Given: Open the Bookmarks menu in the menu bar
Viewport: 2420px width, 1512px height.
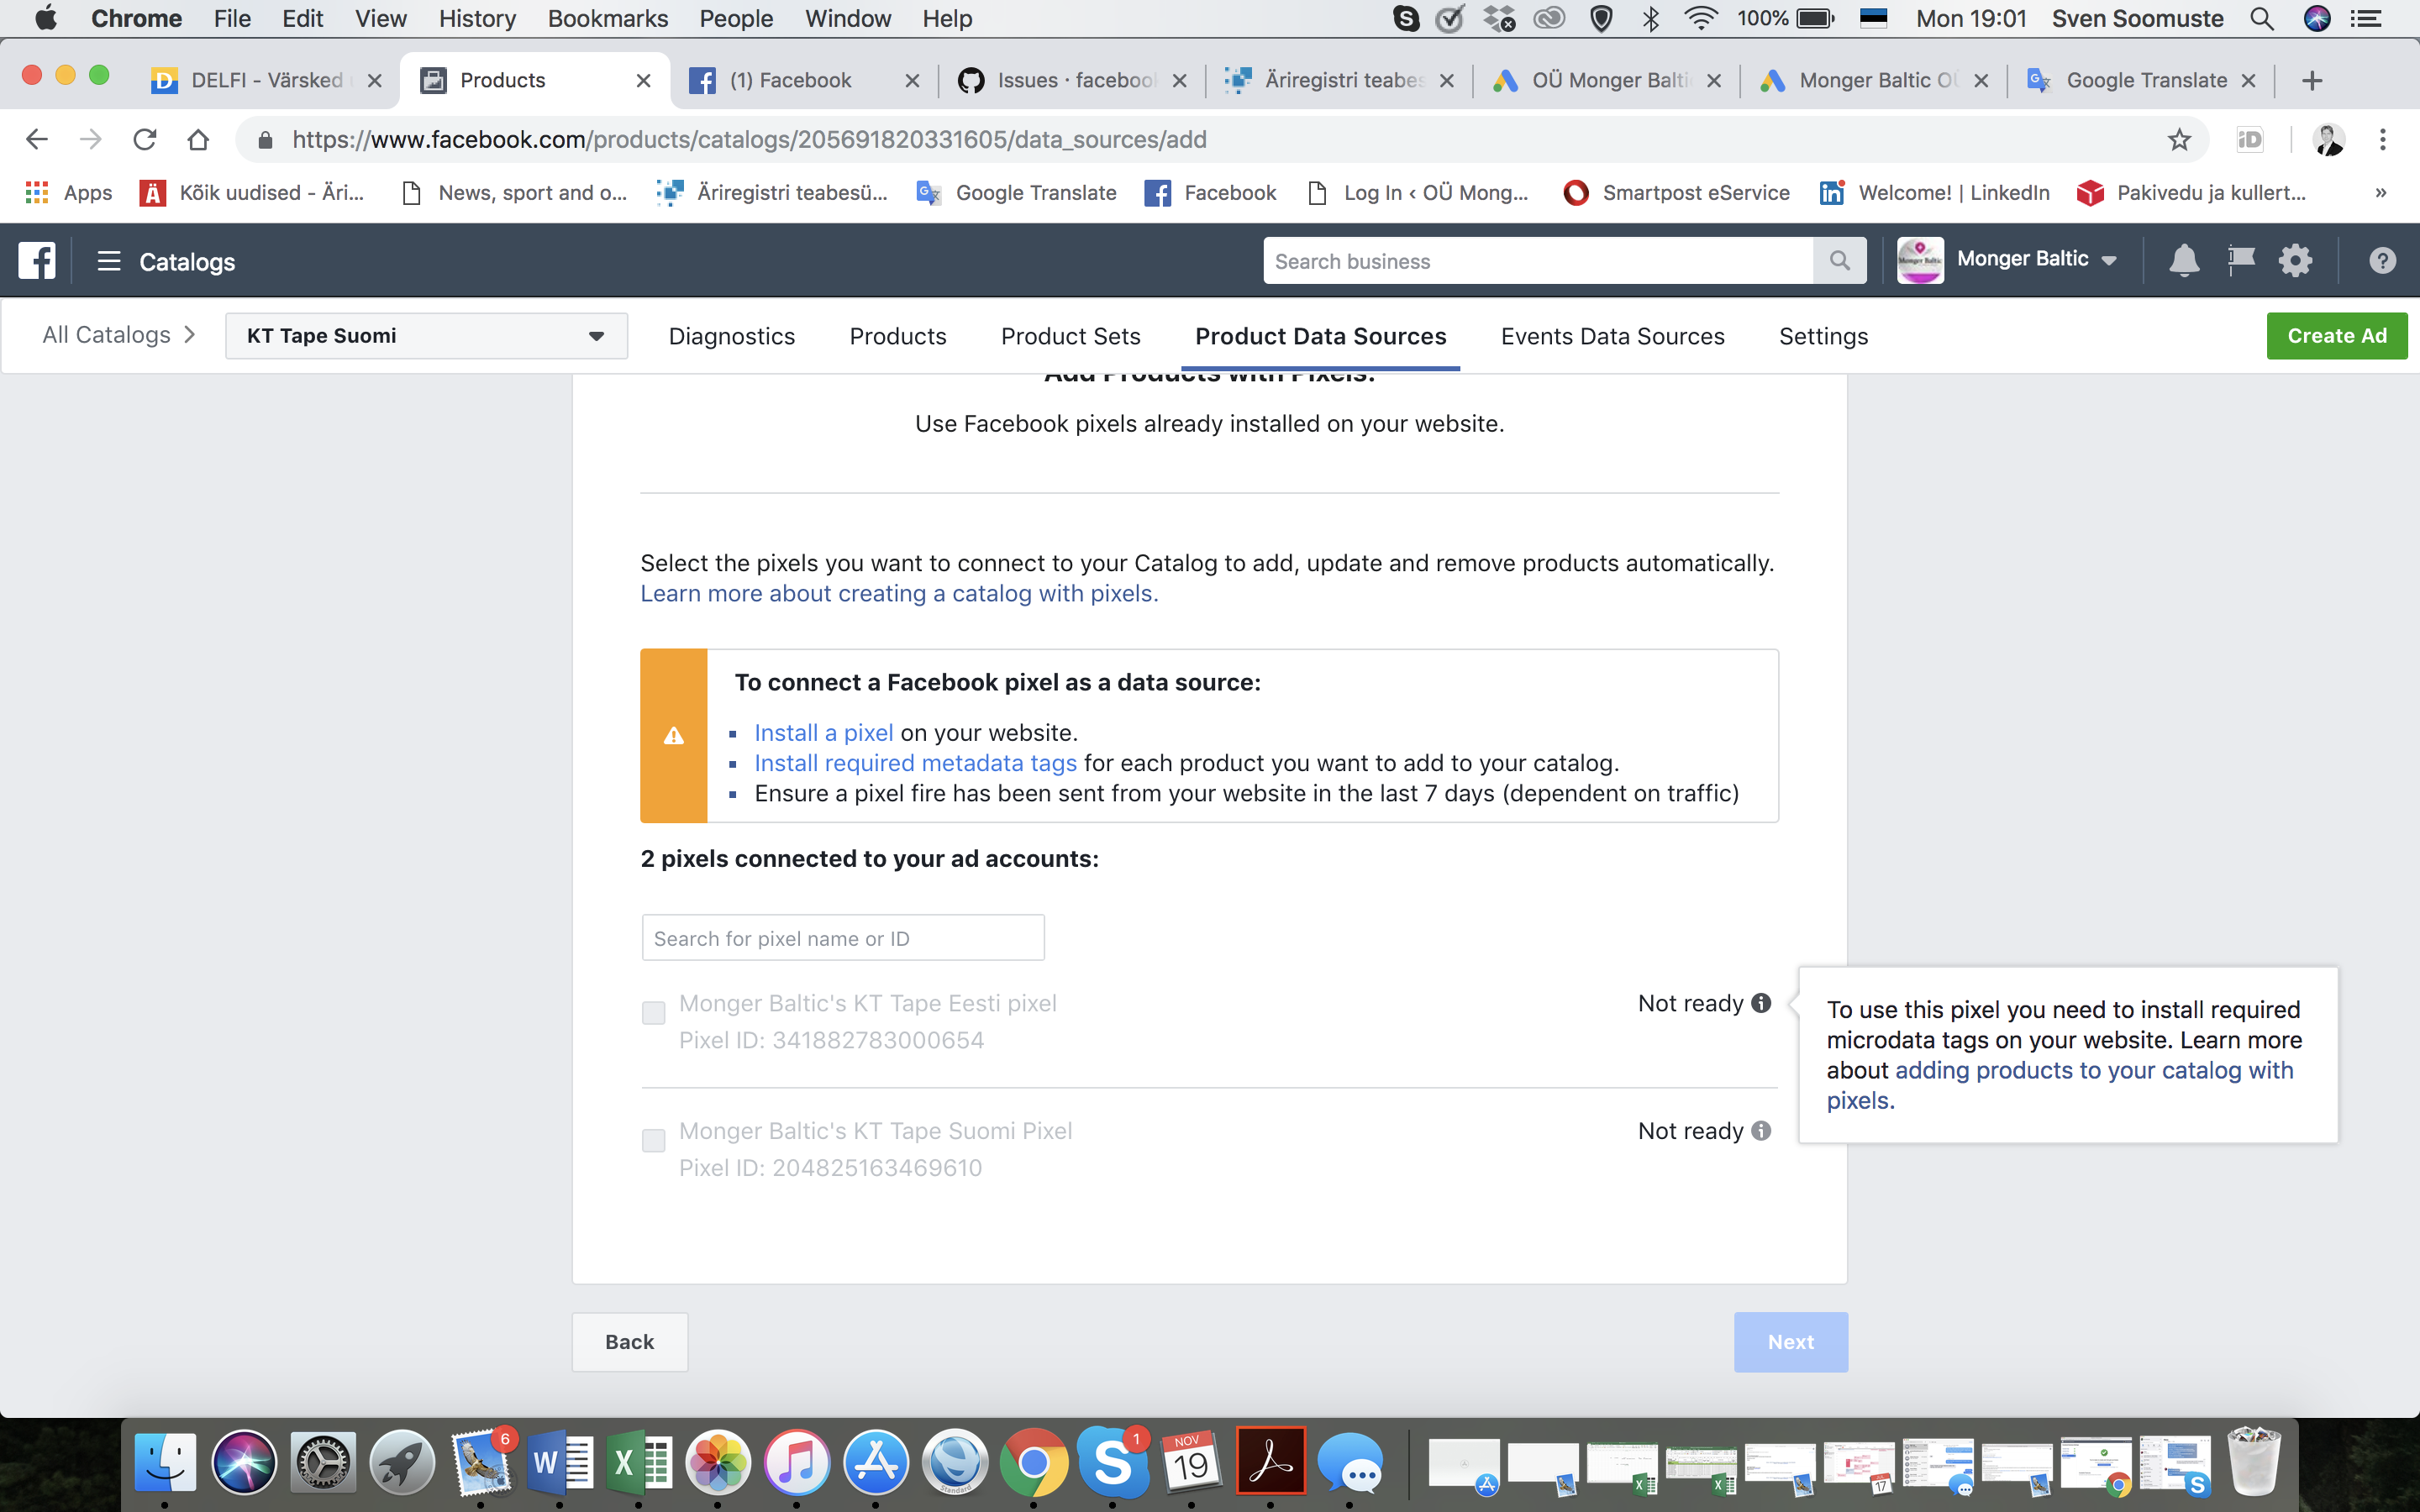Looking at the screenshot, I should (x=607, y=18).
